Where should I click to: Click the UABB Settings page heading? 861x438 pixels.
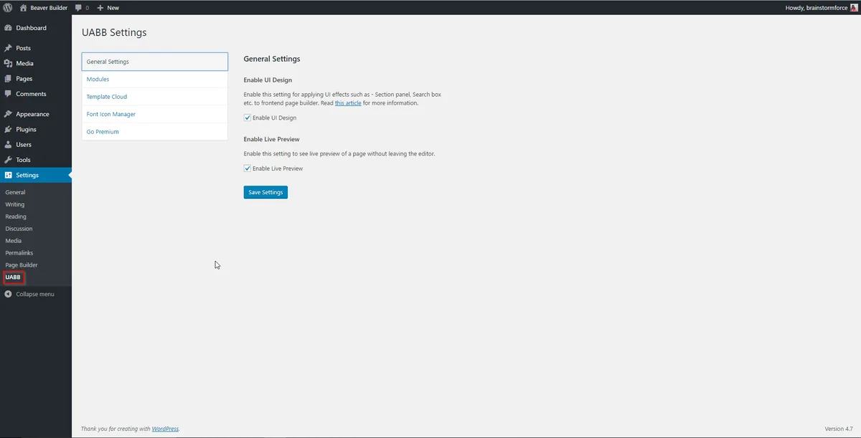tap(114, 32)
